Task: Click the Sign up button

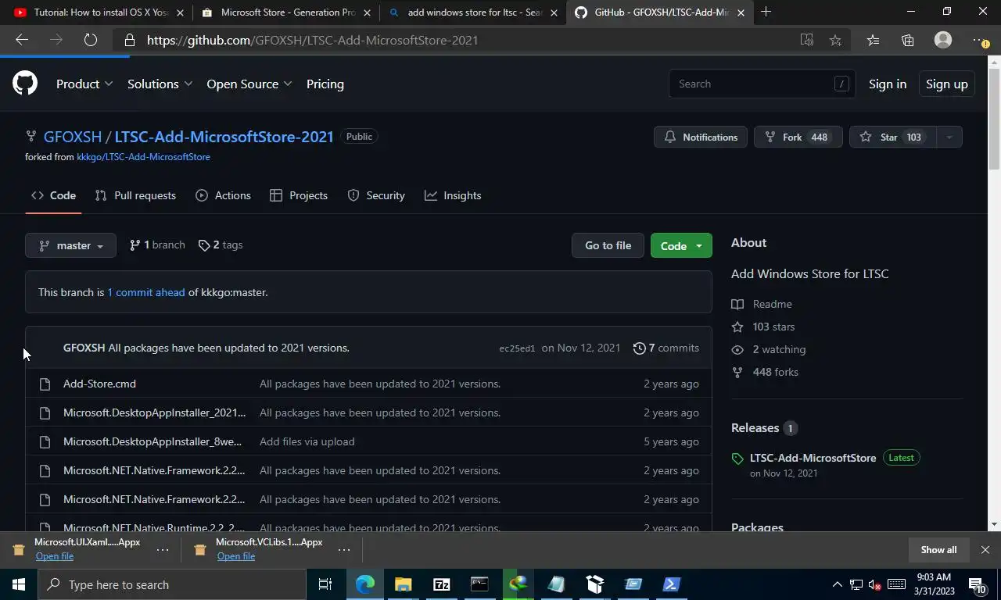Action: [x=946, y=84]
